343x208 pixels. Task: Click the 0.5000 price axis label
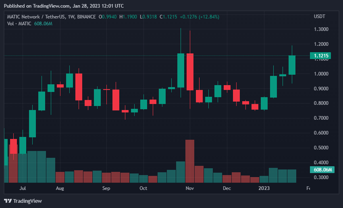coord(321,148)
